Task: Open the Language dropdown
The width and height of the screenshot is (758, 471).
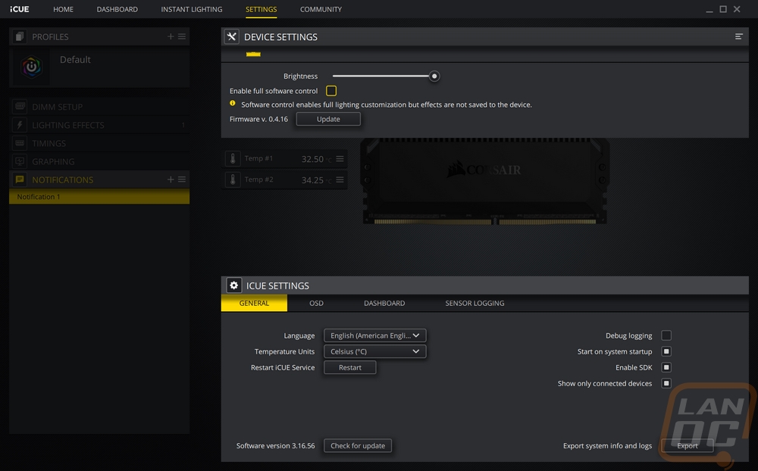Action: (x=374, y=335)
